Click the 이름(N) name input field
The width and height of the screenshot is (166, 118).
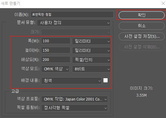click(x=72, y=14)
